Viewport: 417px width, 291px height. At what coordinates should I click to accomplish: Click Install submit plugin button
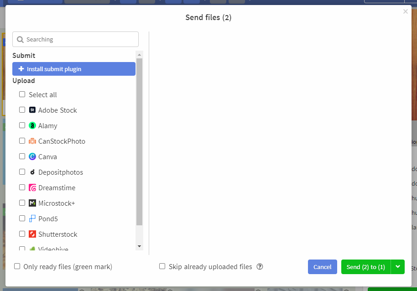point(74,69)
